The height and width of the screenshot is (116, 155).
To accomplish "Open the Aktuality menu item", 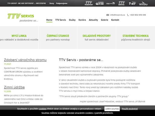I will click(93, 20).
